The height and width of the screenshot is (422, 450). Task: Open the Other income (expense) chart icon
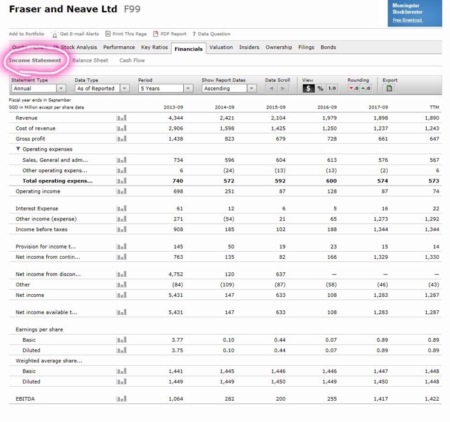tap(122, 219)
